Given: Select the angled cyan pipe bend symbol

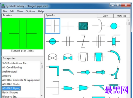Looking at the screenshot, I should [68, 72].
